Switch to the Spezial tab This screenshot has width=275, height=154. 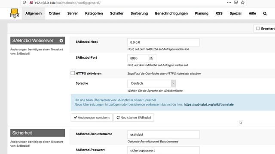point(235,13)
